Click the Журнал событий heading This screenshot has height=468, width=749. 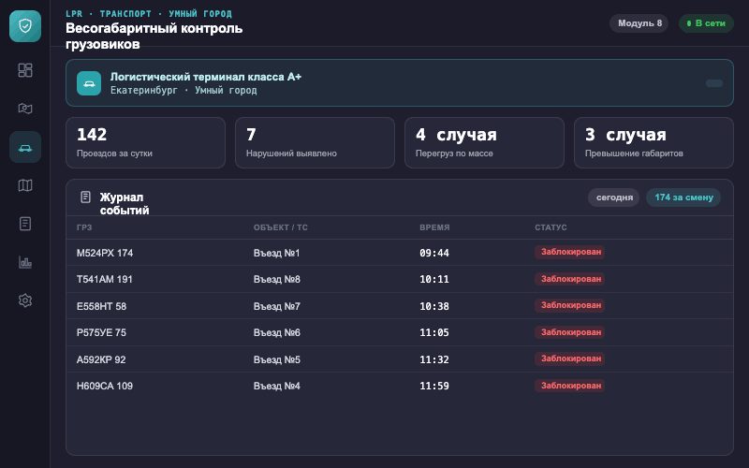tap(125, 204)
